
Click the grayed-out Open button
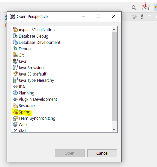click(70, 153)
